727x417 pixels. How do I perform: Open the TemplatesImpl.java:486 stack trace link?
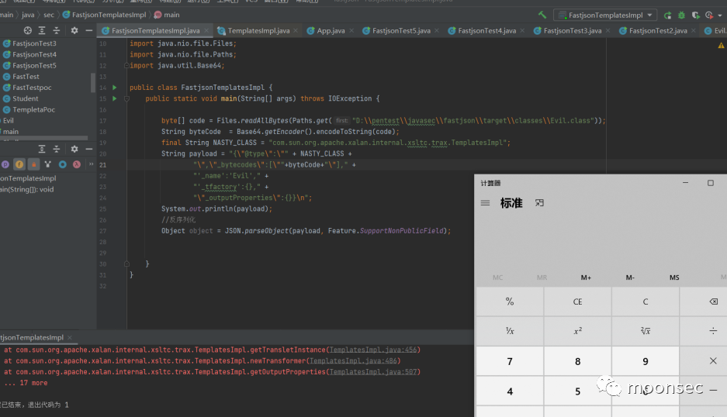[x=353, y=361]
